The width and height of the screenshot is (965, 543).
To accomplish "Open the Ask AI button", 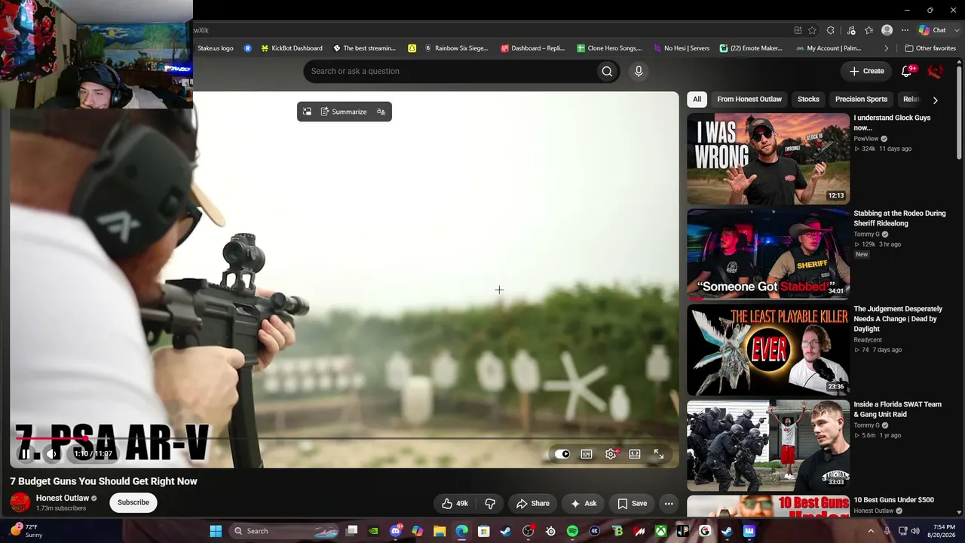I will pyautogui.click(x=584, y=504).
